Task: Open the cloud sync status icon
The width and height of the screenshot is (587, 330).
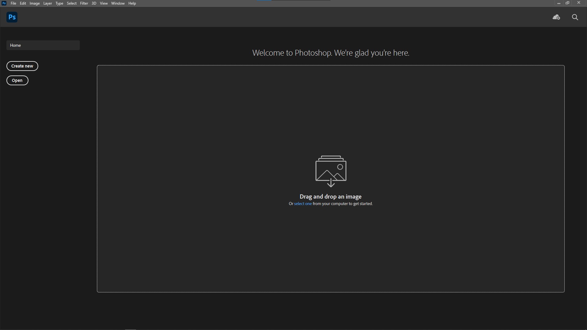Action: tap(556, 17)
